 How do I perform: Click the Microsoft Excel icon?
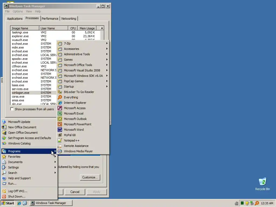pos(60,113)
